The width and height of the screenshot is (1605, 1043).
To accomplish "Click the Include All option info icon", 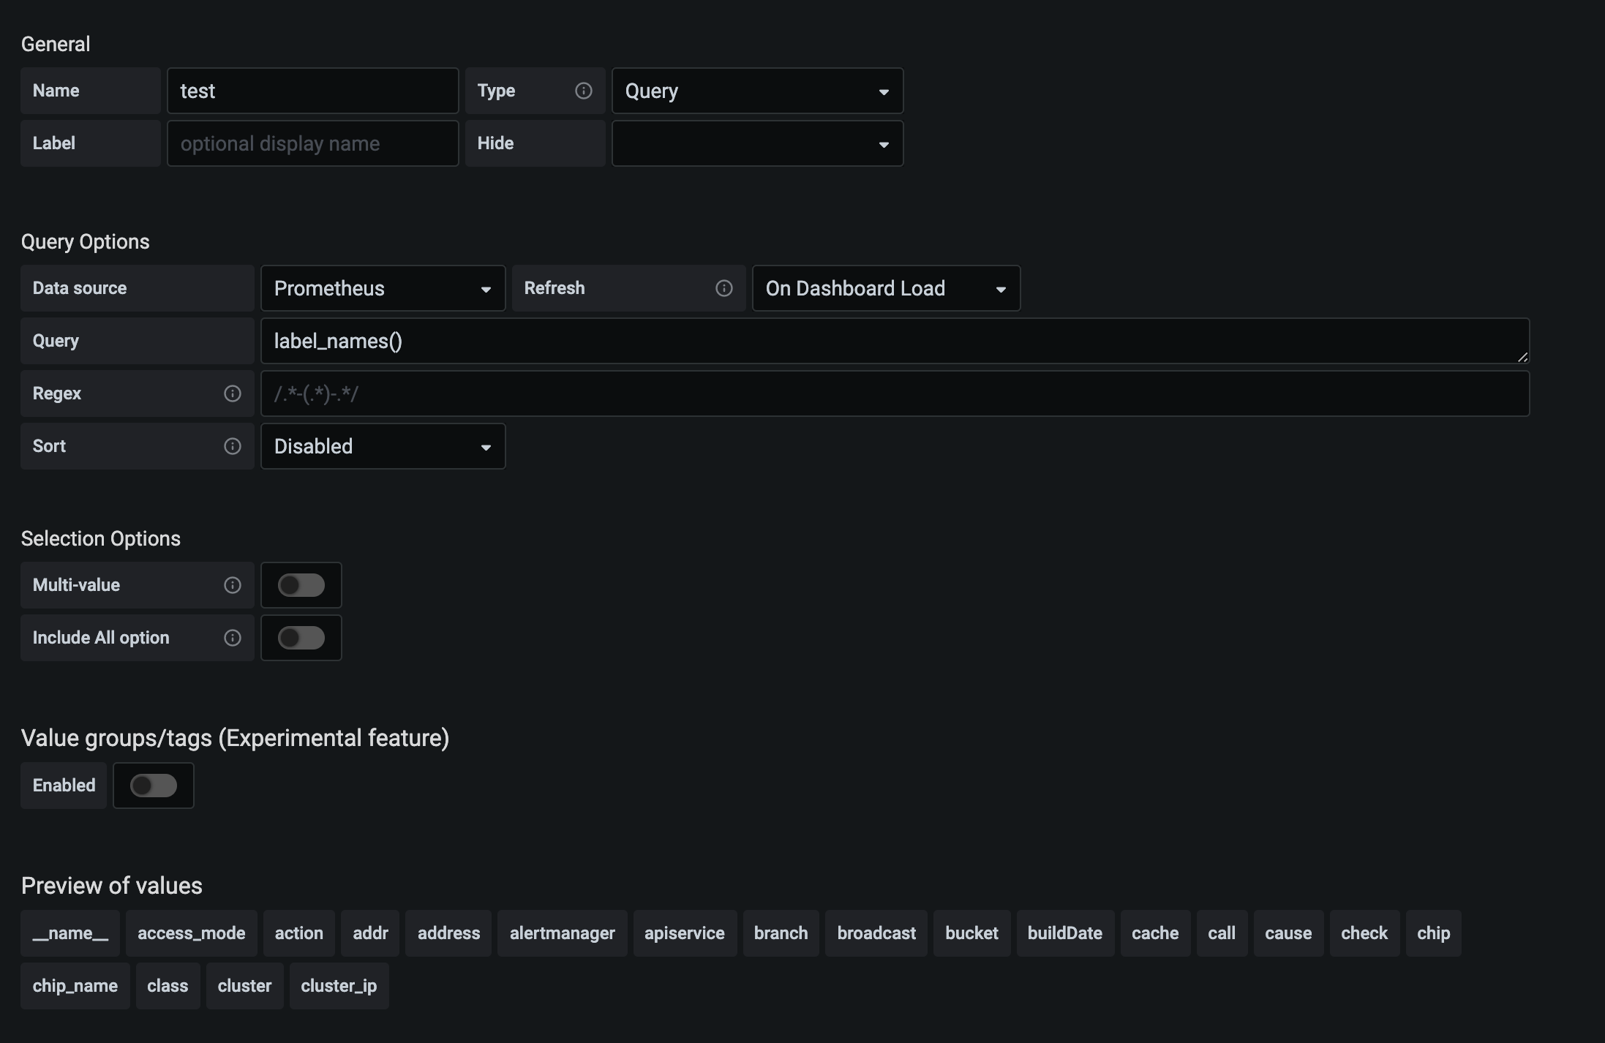I will pos(233,638).
